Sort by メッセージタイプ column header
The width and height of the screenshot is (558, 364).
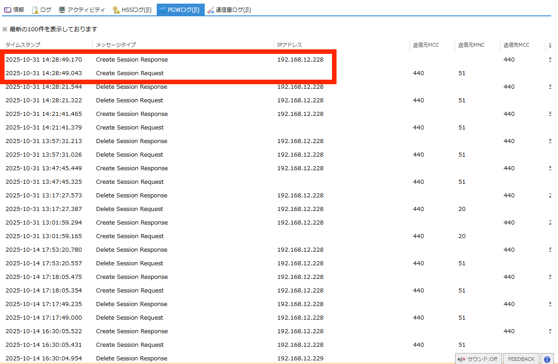[x=115, y=45]
